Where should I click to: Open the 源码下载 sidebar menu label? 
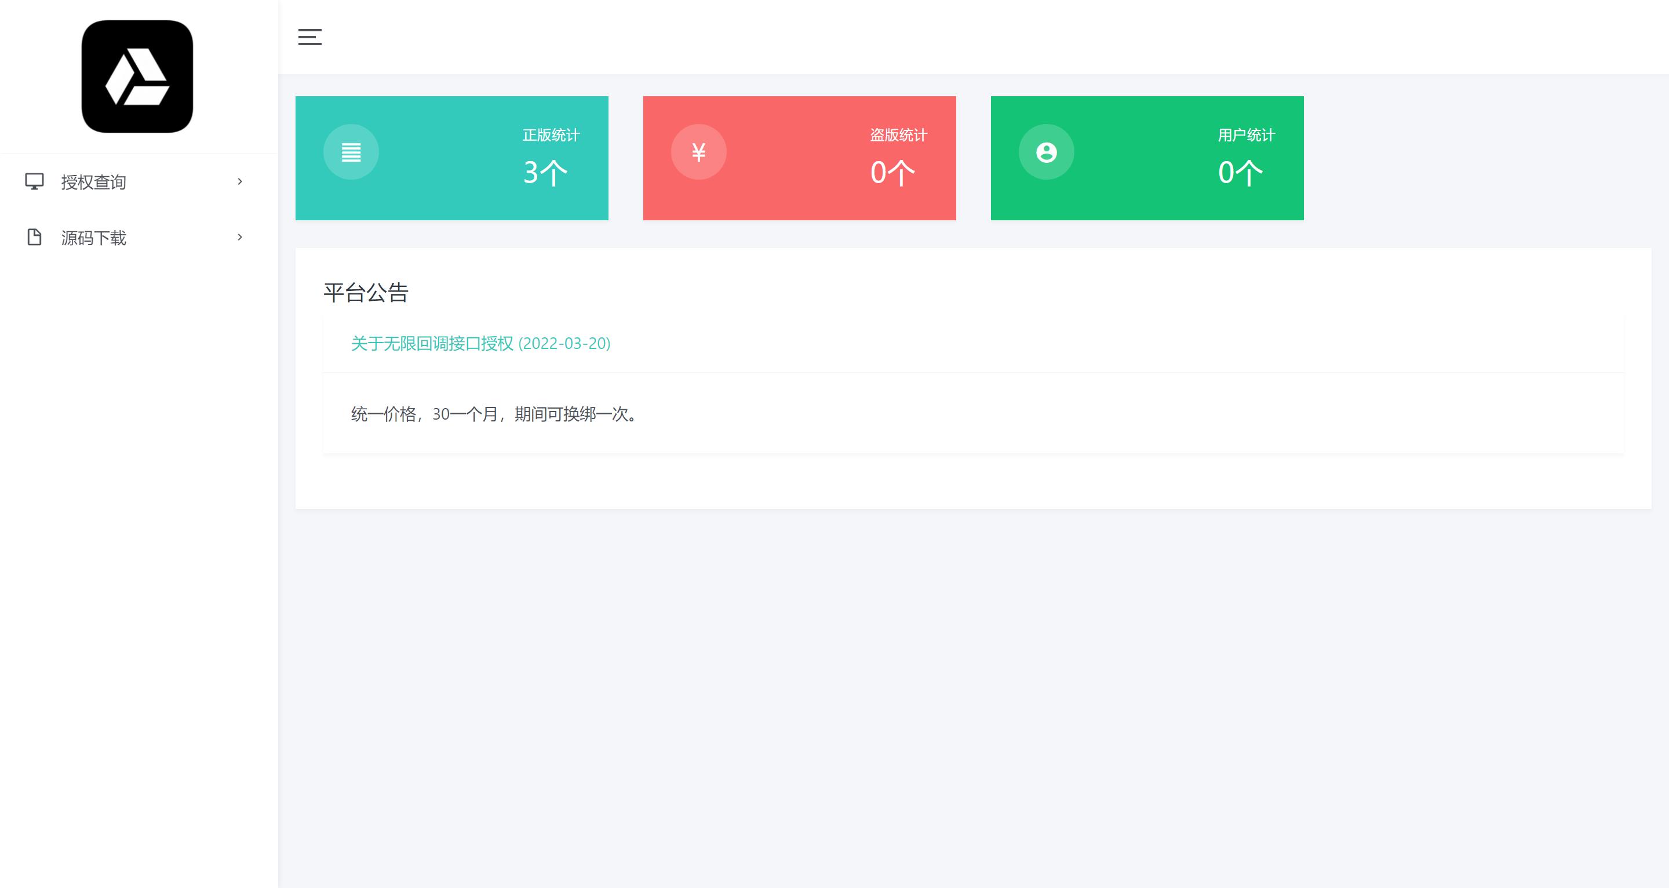94,238
